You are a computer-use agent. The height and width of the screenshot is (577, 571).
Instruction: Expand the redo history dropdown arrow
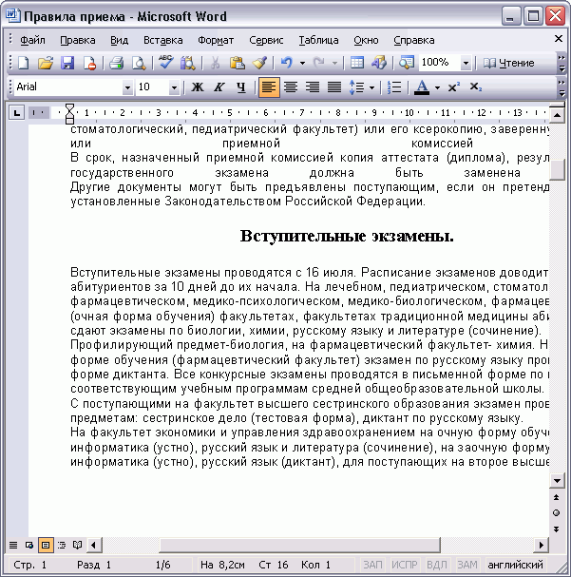(334, 64)
